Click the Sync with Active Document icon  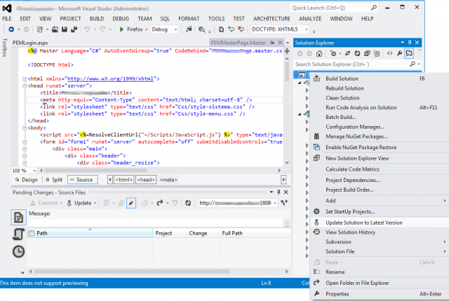(347, 53)
